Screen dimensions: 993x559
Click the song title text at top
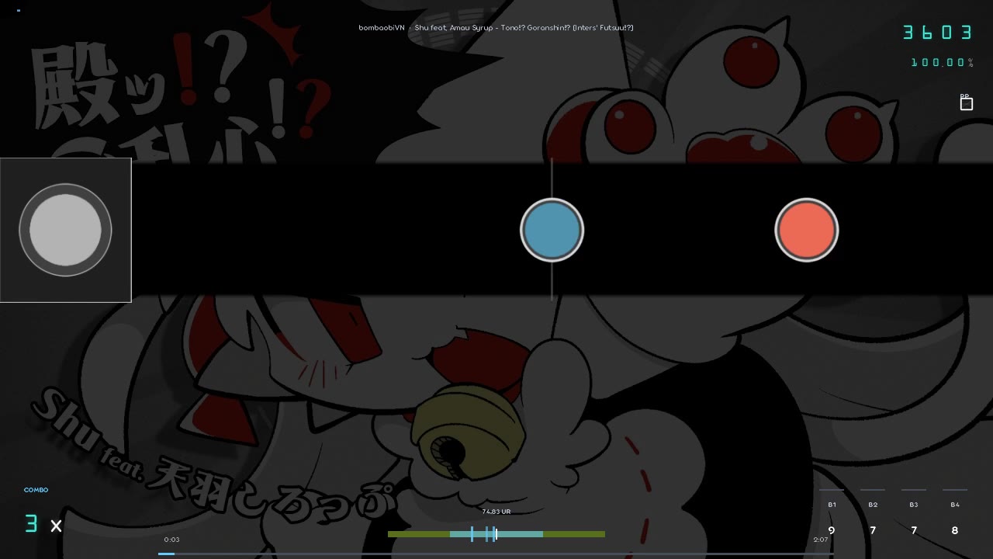coord(496,28)
